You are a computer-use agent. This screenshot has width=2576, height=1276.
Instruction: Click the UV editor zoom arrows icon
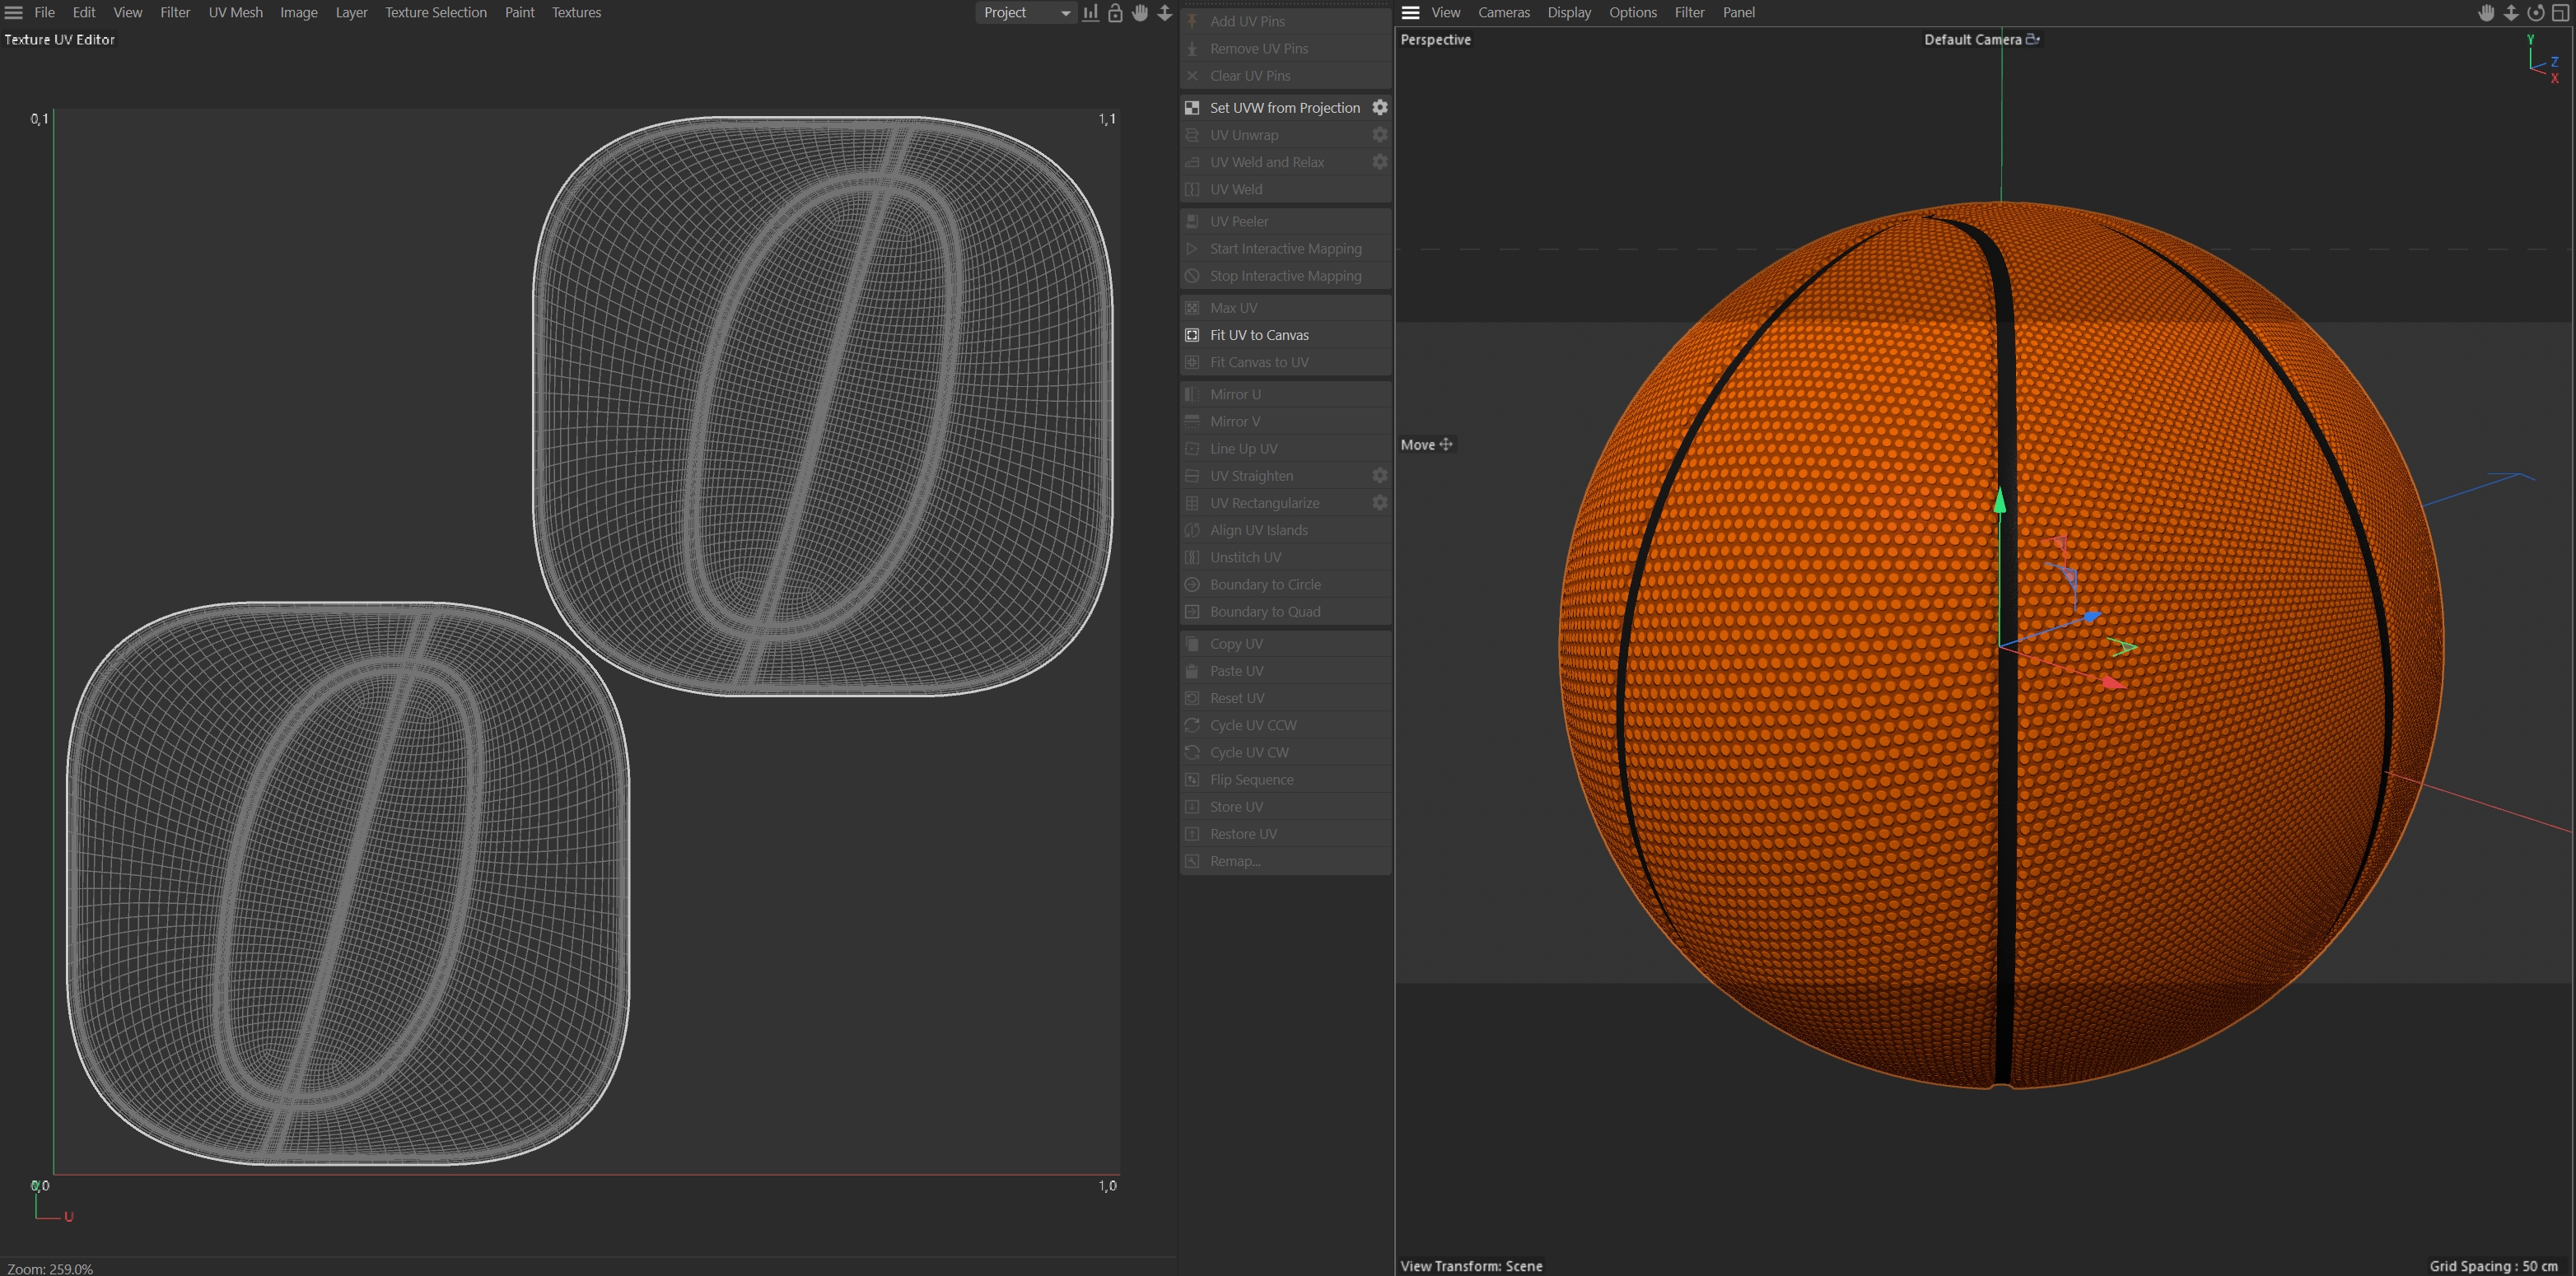pyautogui.click(x=1165, y=13)
